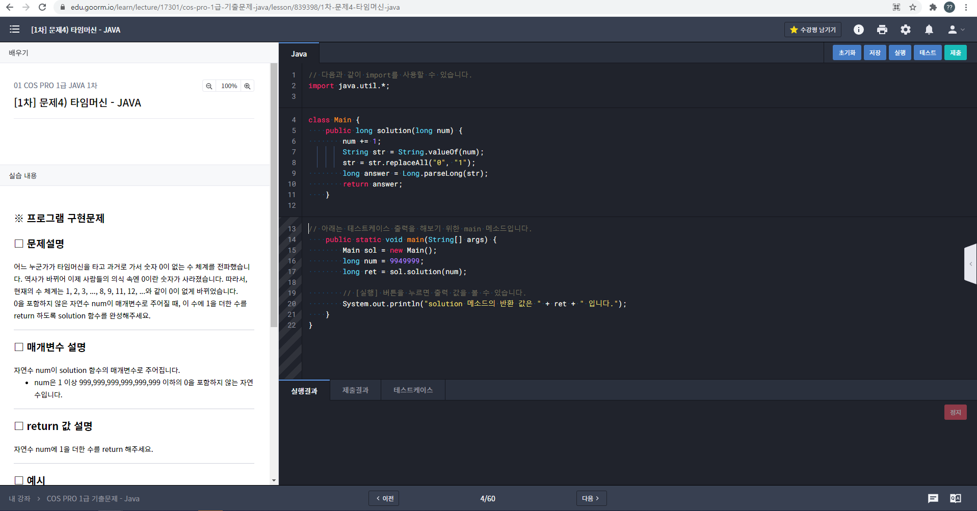977x511 pixels.
Task: Expand the right side panel handle
Action: click(970, 264)
